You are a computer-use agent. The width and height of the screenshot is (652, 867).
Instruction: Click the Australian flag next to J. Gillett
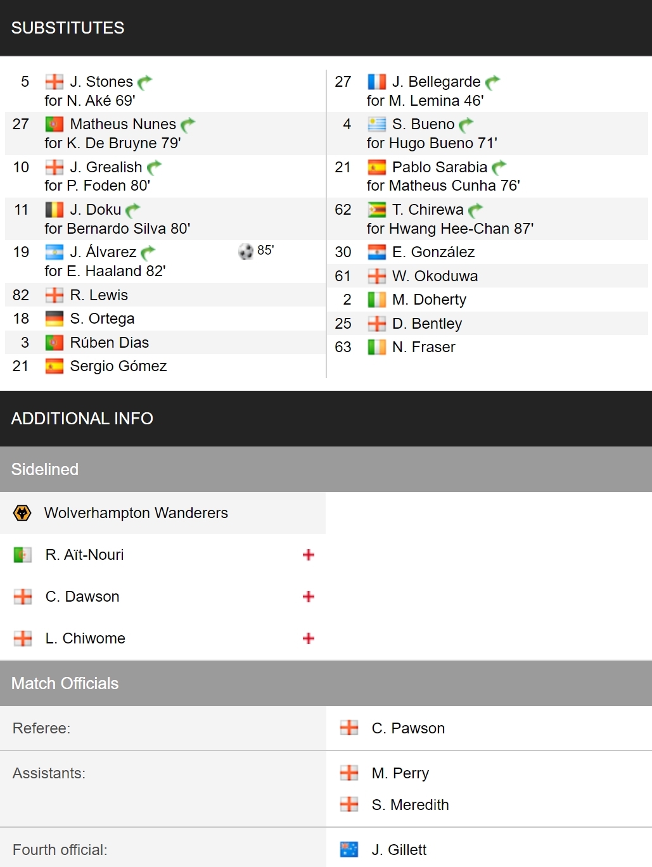(x=349, y=849)
